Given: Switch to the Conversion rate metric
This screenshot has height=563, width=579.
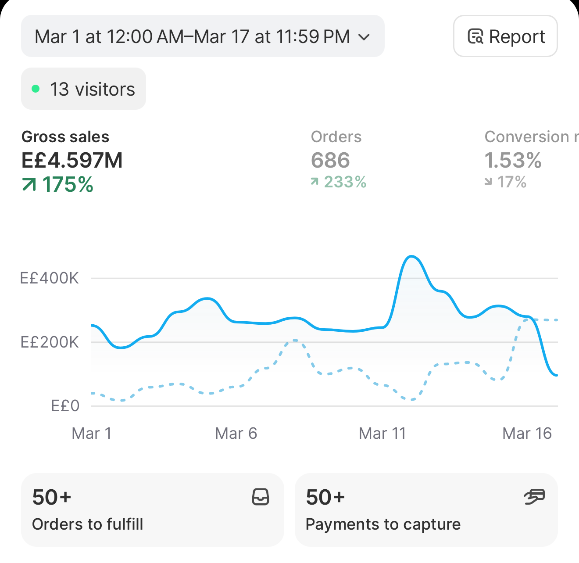Looking at the screenshot, I should click(x=532, y=160).
